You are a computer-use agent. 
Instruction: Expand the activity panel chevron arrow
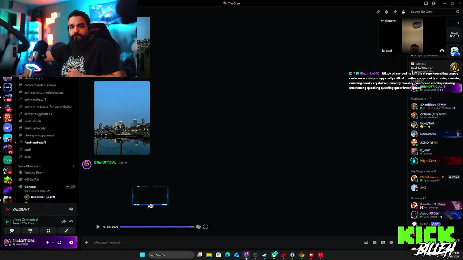point(458,23)
